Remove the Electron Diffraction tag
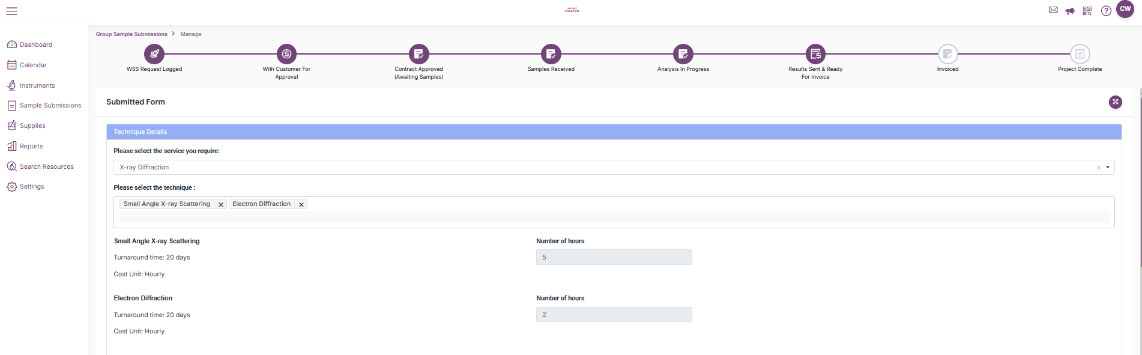This screenshot has height=355, width=1142. 301,204
